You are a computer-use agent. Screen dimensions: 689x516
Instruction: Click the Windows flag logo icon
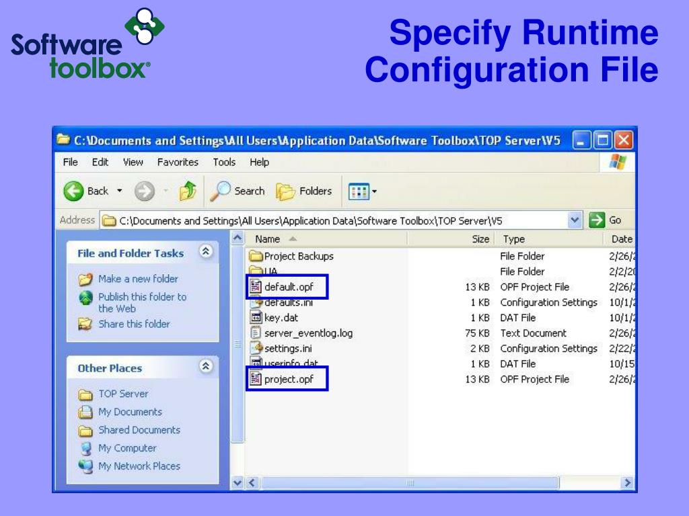(618, 163)
